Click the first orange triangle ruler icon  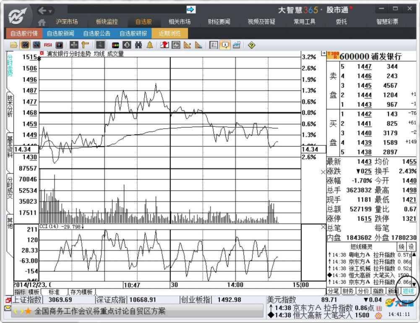click(187, 45)
